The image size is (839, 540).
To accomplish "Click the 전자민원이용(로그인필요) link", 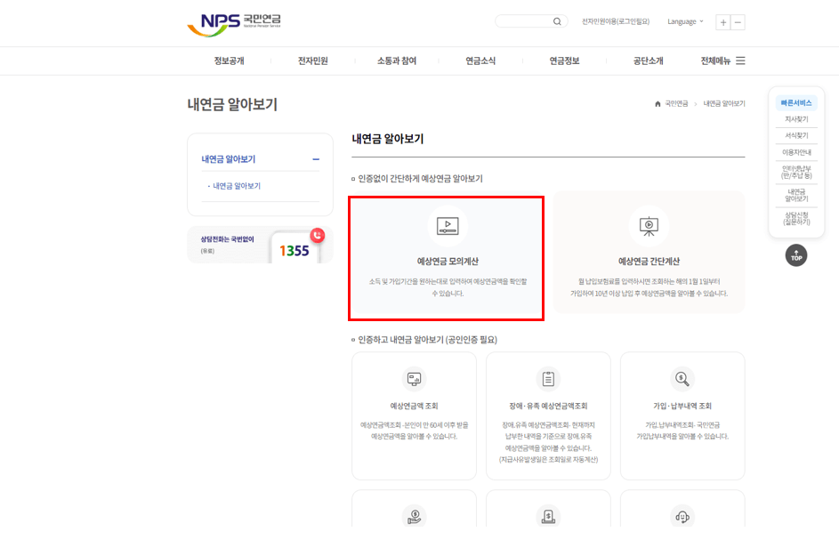I will [x=615, y=20].
